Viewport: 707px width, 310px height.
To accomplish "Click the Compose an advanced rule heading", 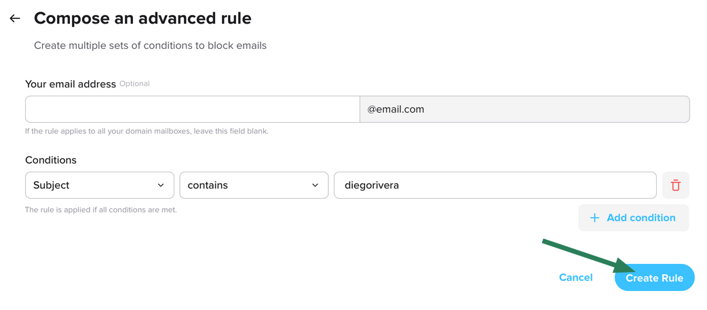I will (142, 18).
